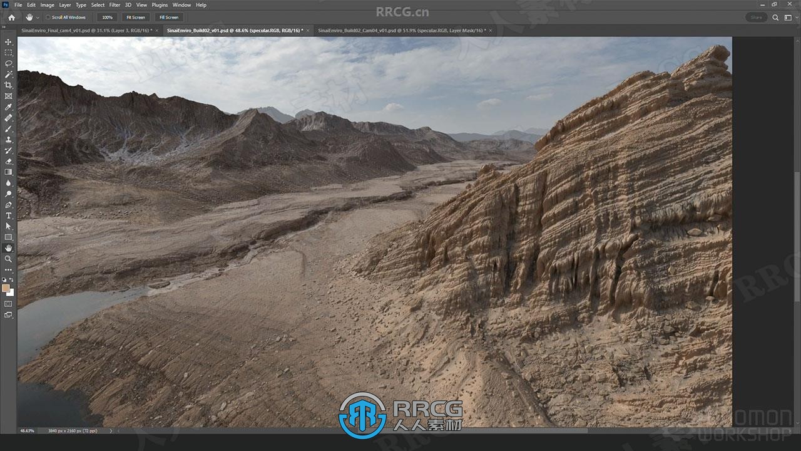Open the Plugins menu
801x451 pixels.
click(160, 5)
